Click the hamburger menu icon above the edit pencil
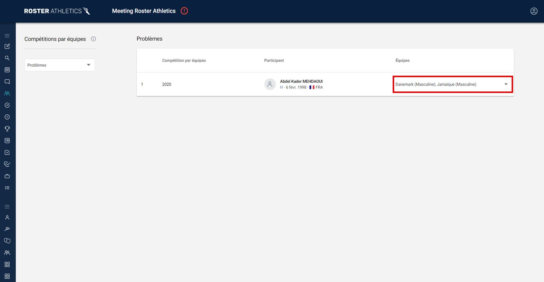 pos(7,35)
